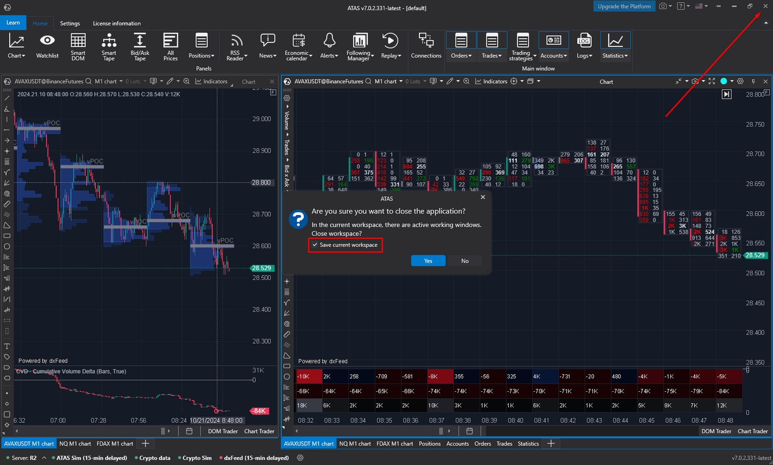773x465 pixels.
Task: Click the Watchlist eye icon
Action: point(47,41)
